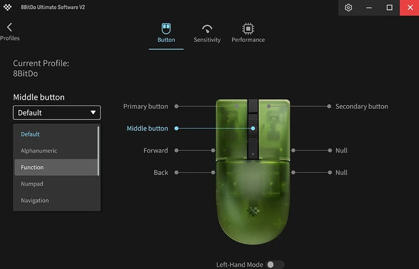Image resolution: width=419 pixels, height=269 pixels.
Task: Click the dropdown arrow in Default box
Action: 93,112
